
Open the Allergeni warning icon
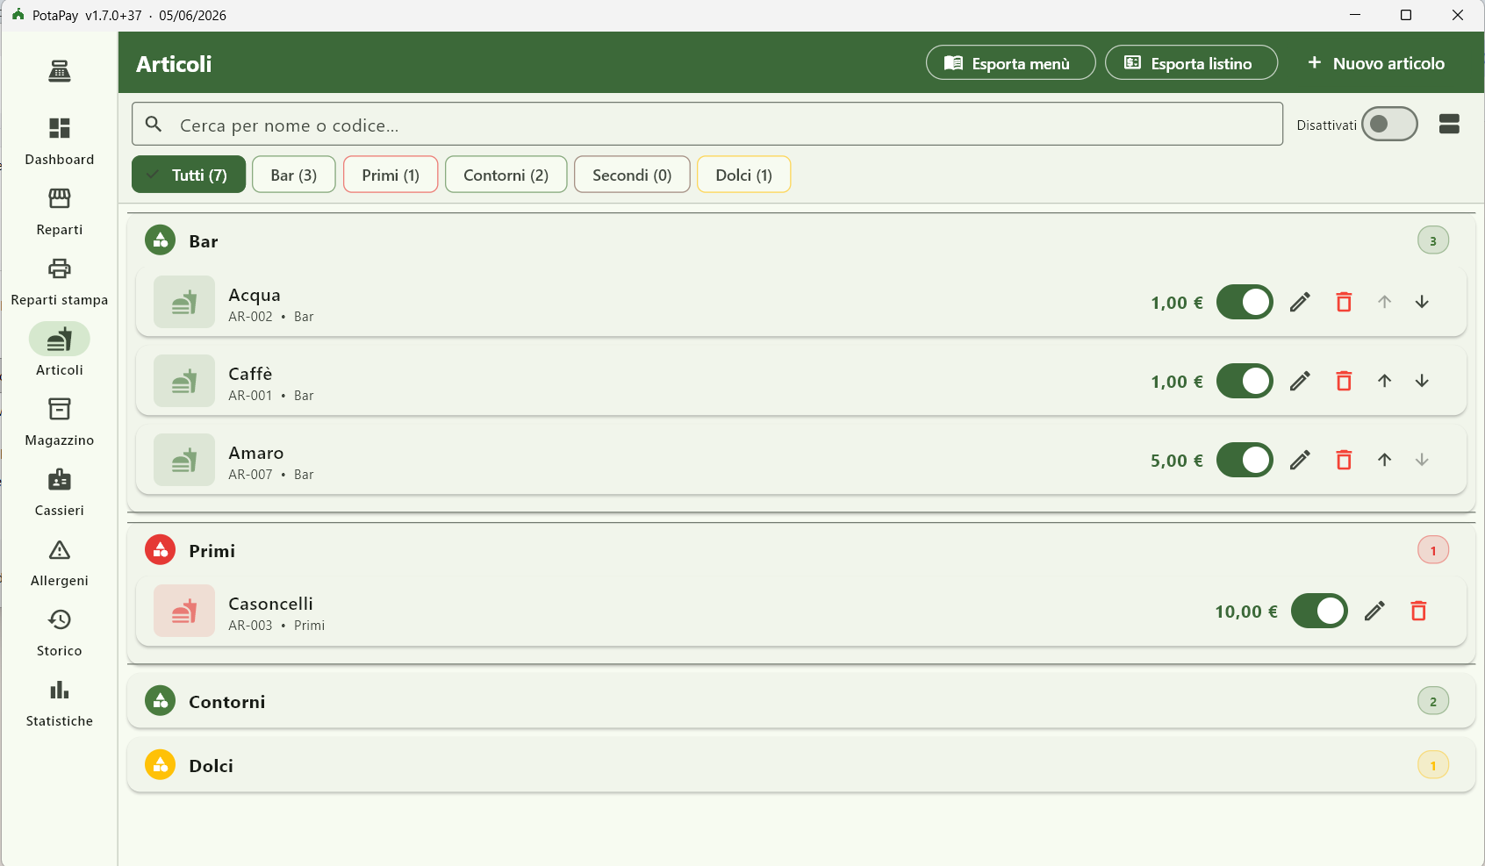click(60, 550)
